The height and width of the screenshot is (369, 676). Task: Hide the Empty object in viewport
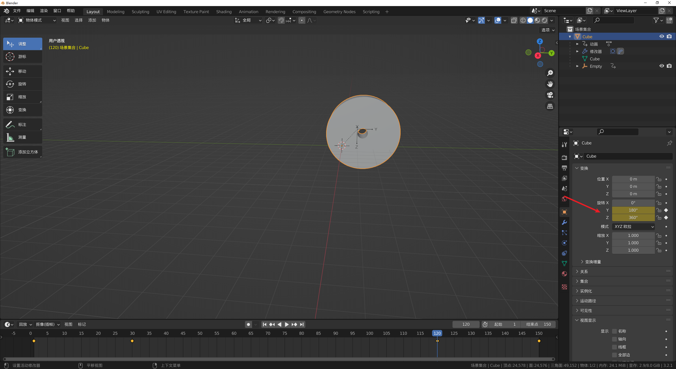pyautogui.click(x=661, y=66)
